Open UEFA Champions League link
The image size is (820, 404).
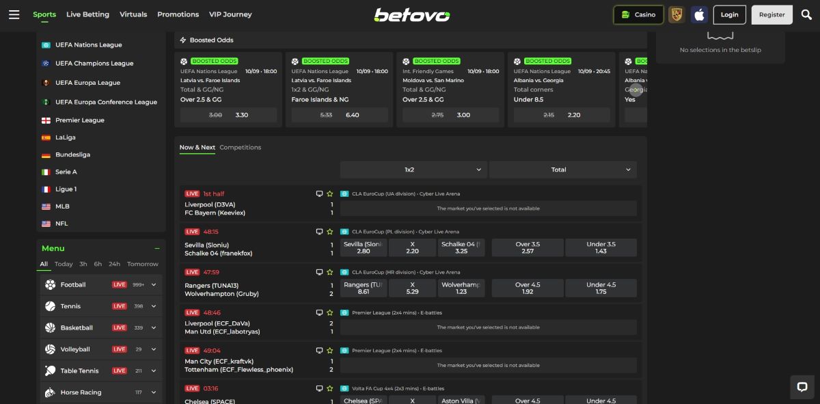94,64
